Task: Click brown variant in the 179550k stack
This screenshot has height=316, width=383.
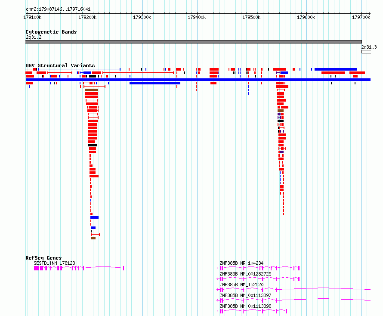Action: [x=281, y=111]
